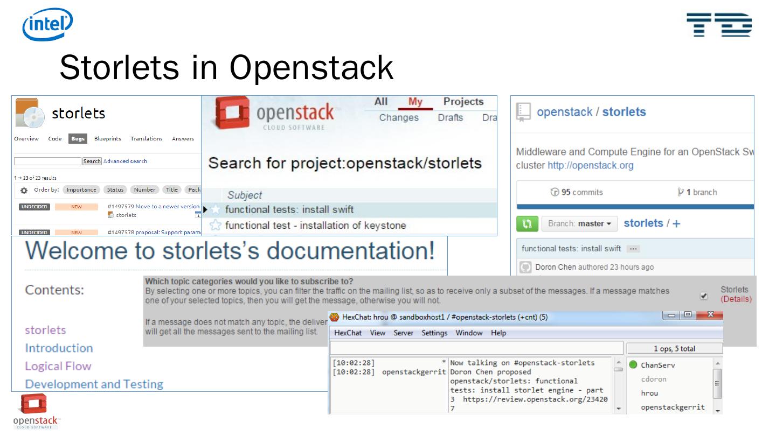776x436 pixels.
Task: Open 'functional tests: install swift' in Gerrit list
Action: [289, 210]
